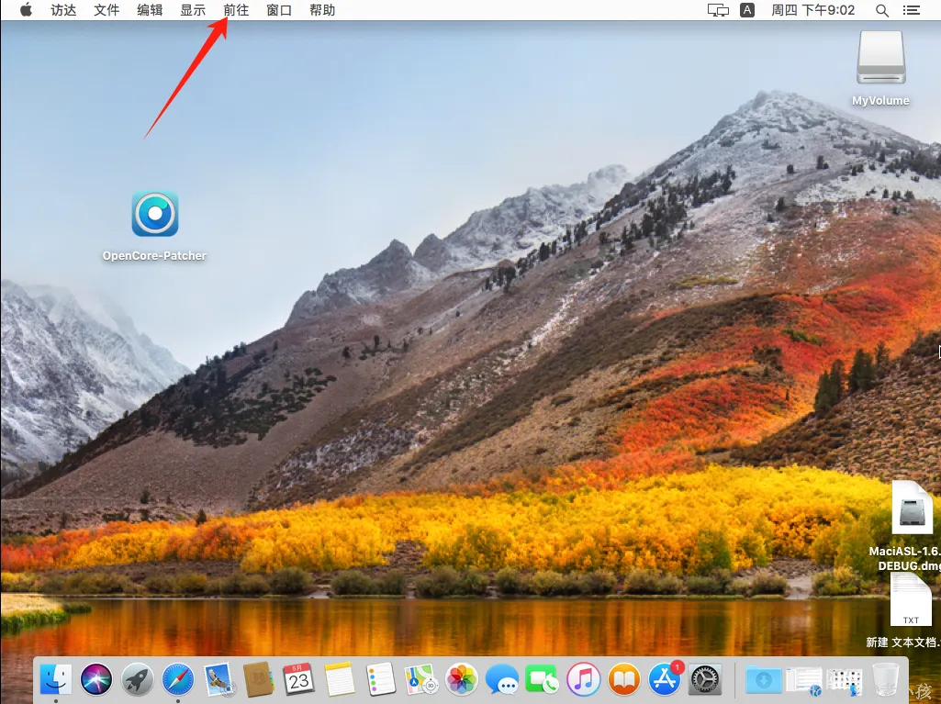Open the 文件 menu
This screenshot has height=704, width=941.
click(106, 10)
